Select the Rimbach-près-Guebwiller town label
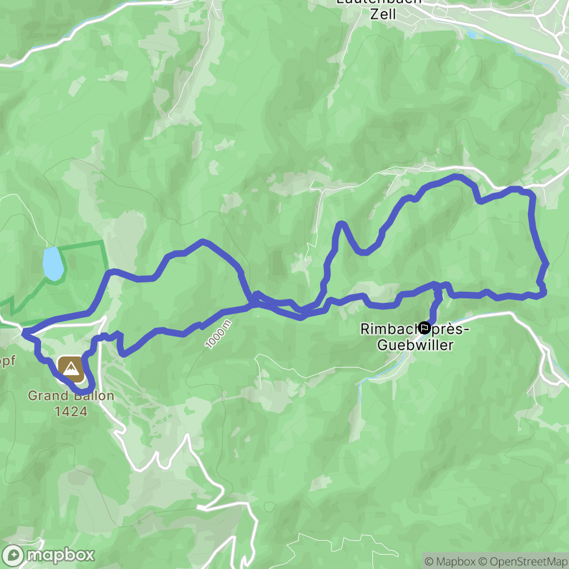Viewport: 569px width, 569px height. tap(415, 337)
